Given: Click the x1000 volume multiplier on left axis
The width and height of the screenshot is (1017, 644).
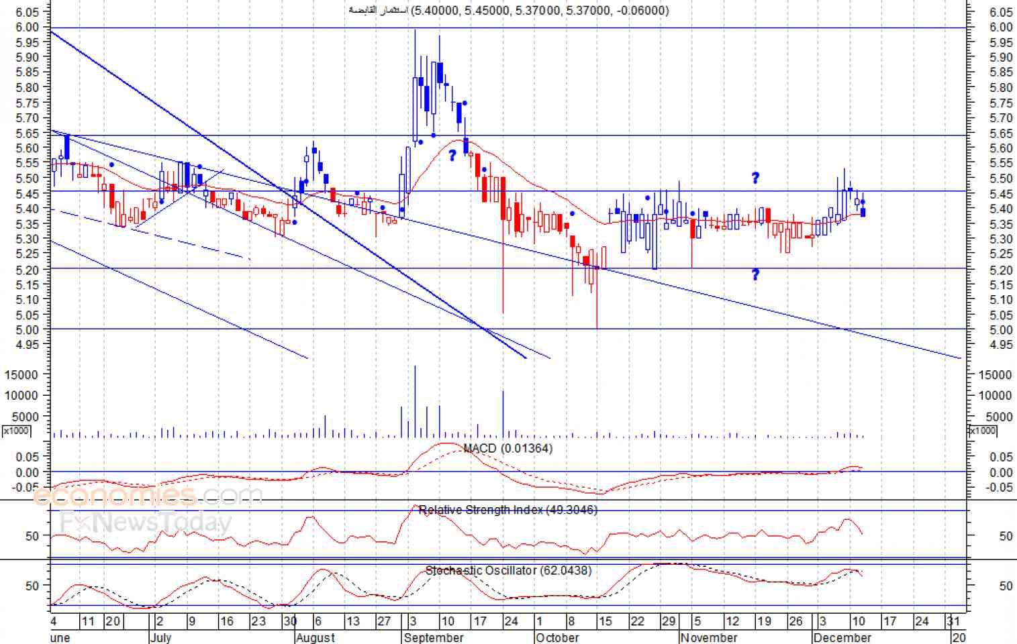Looking at the screenshot, I should click(17, 431).
